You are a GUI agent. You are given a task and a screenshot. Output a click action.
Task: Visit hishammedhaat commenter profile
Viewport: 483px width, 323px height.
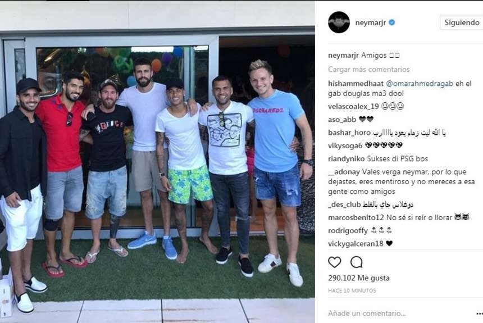click(356, 84)
